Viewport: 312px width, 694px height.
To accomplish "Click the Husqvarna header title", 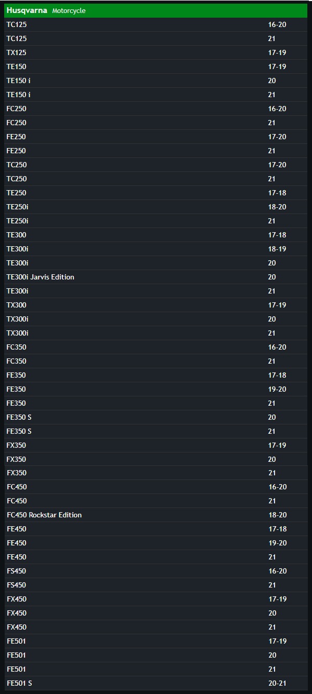I will 27,10.
